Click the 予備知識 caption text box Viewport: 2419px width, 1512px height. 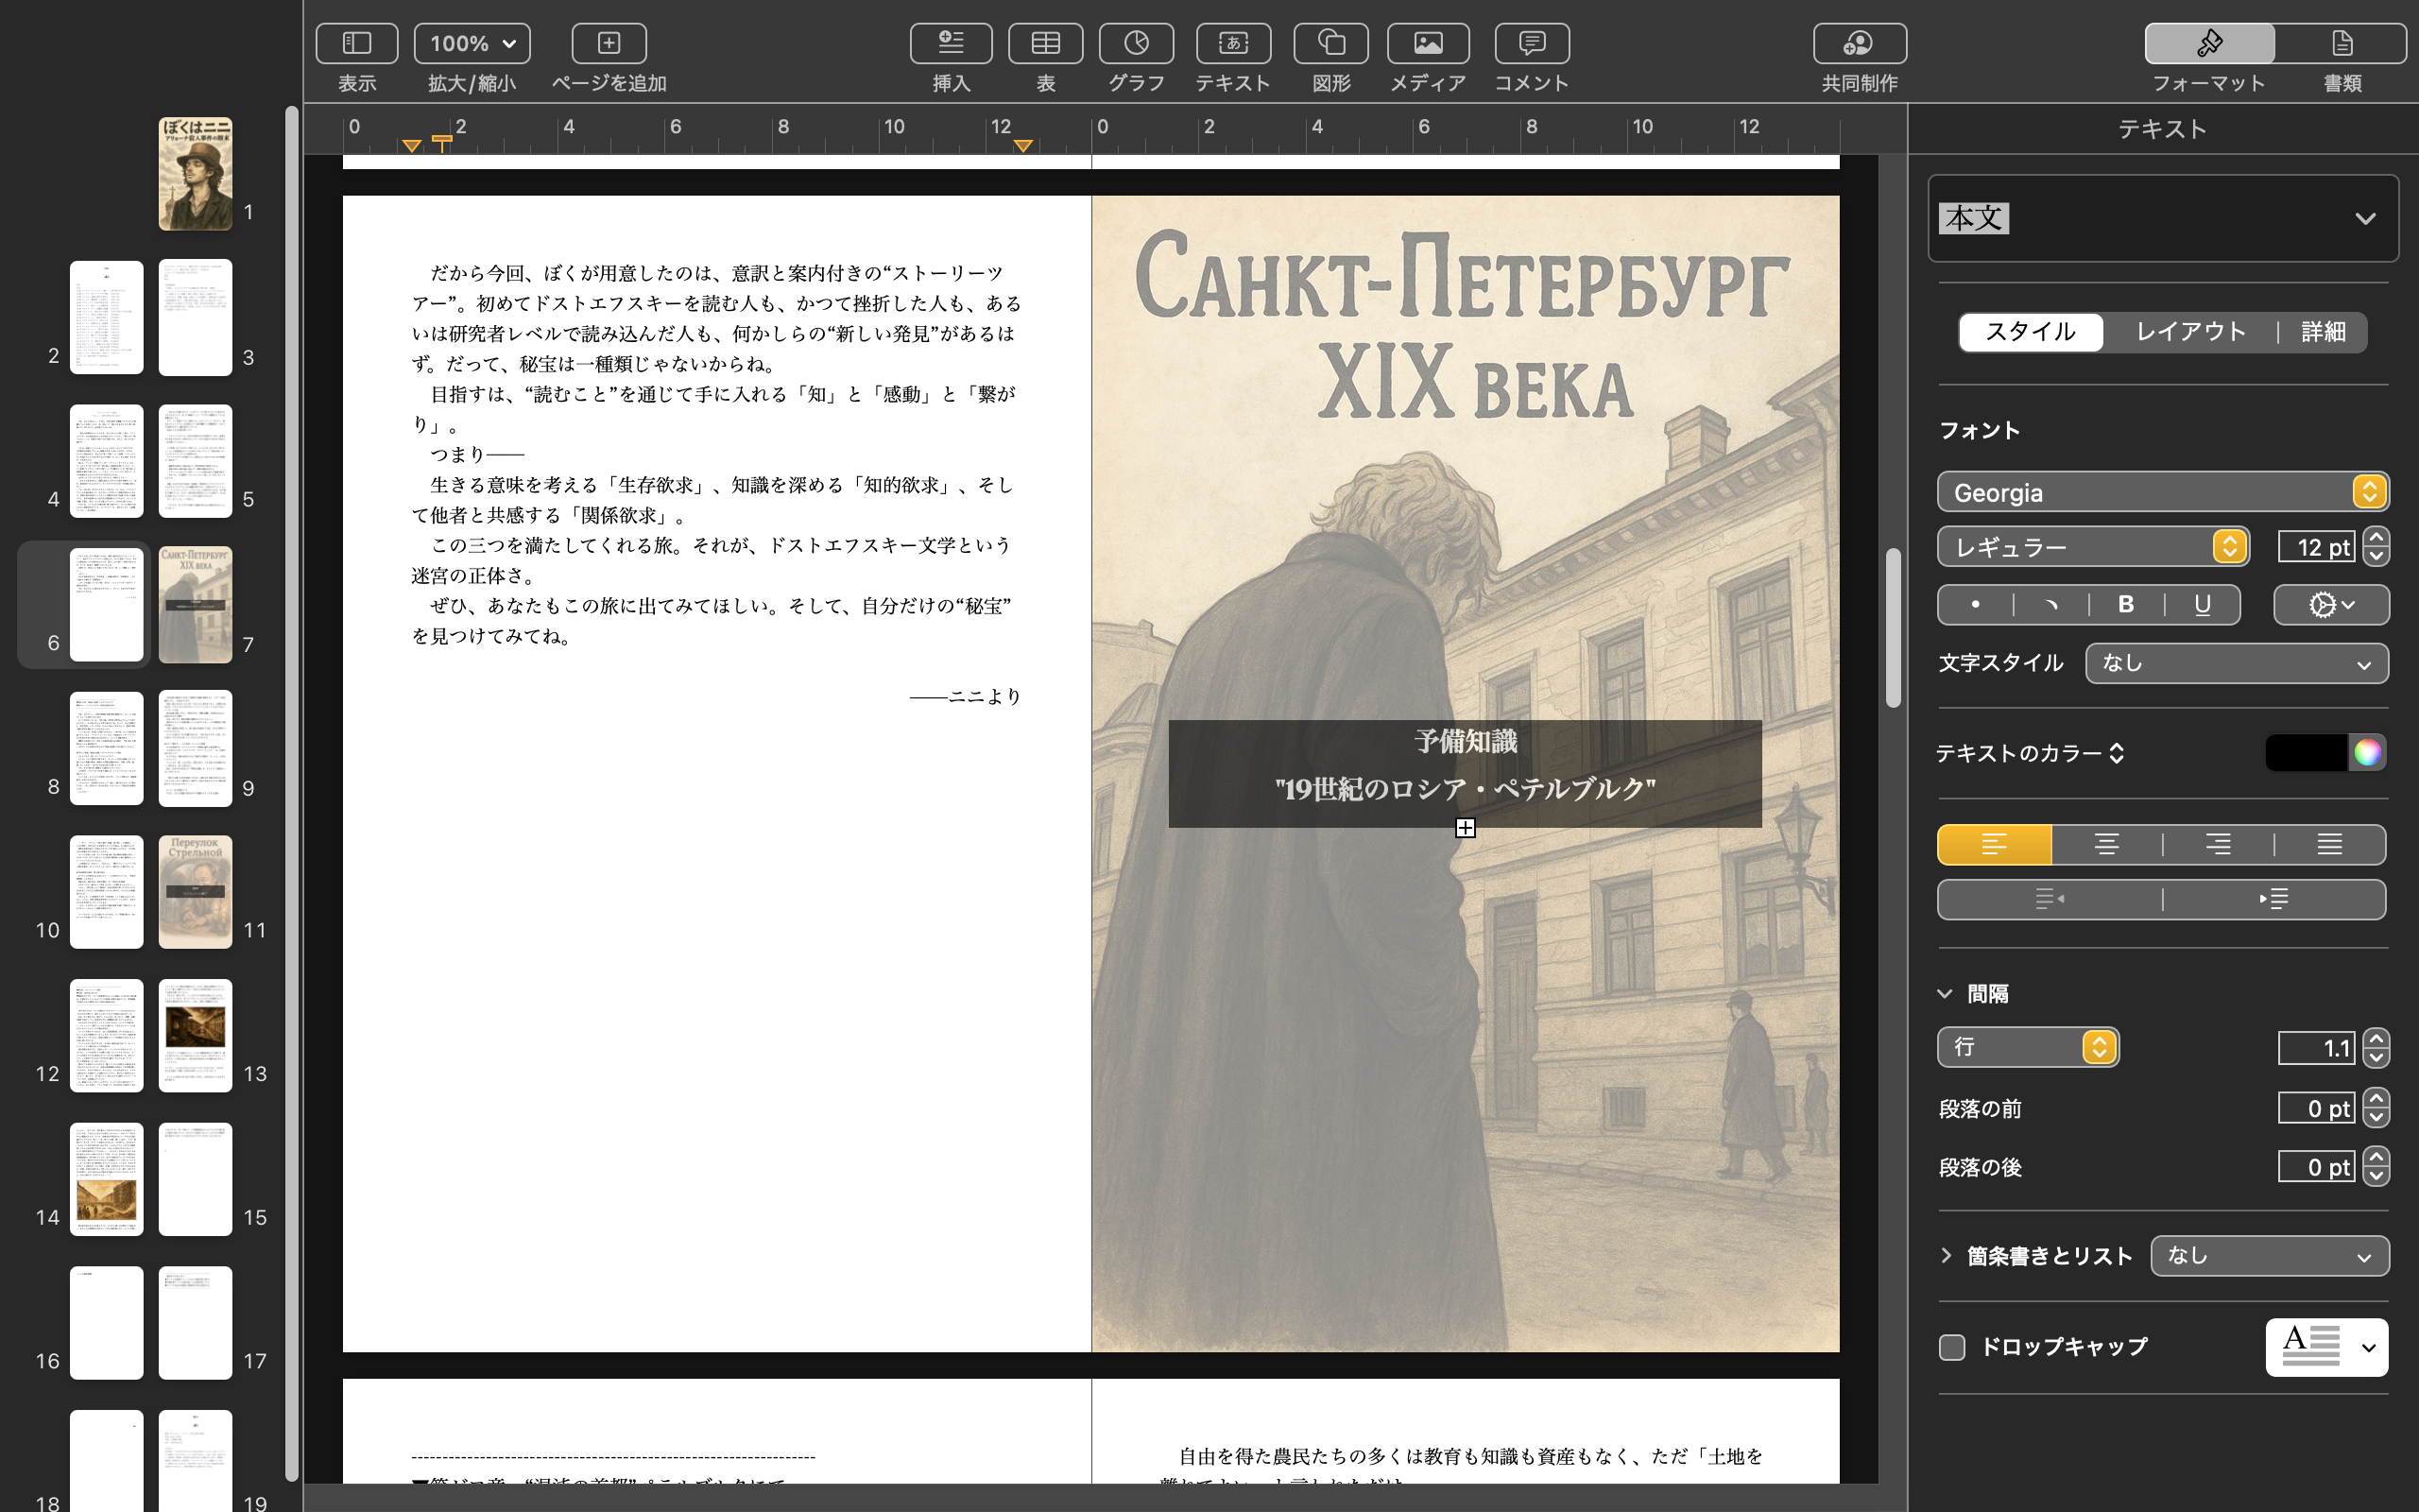(1465, 774)
